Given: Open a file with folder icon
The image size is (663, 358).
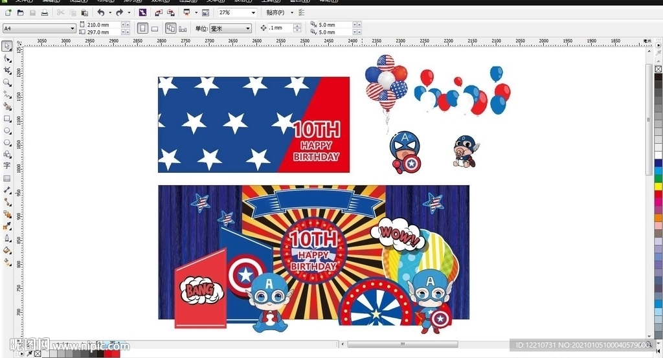Looking at the screenshot, I should (20, 13).
